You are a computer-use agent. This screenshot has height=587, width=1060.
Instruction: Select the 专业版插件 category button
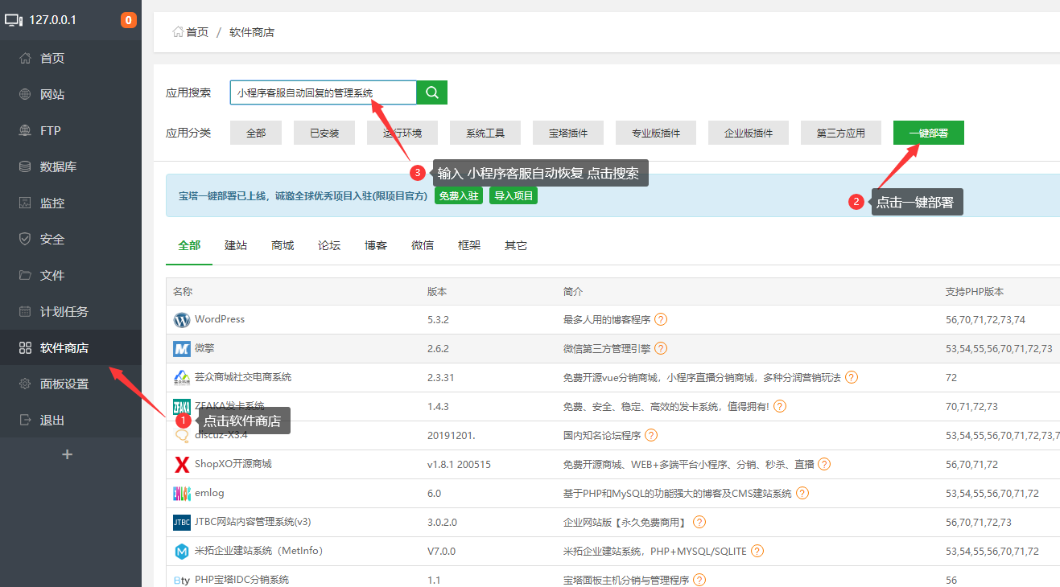(656, 133)
